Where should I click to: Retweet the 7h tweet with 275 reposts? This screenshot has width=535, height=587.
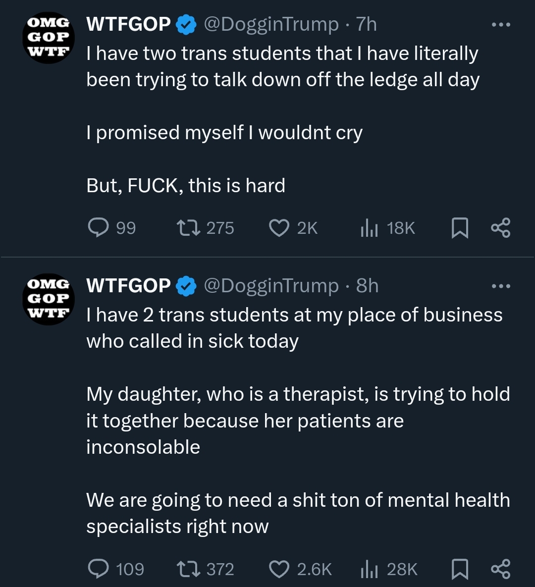click(x=189, y=228)
